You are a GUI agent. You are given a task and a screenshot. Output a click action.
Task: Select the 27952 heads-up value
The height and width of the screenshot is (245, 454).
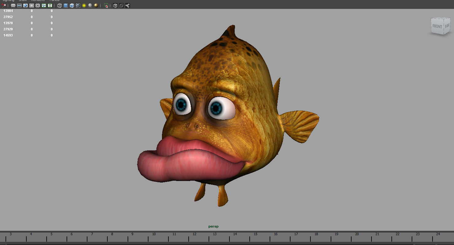[x=8, y=17]
